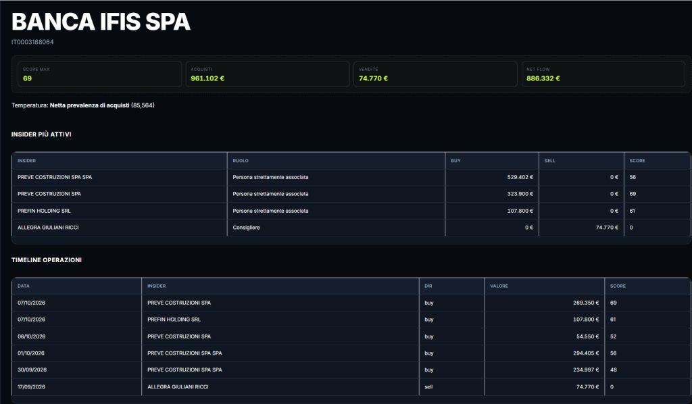Screen dimensions: 692x404
Task: Select the Net Flow card 886.332 €
Action: tap(603, 74)
